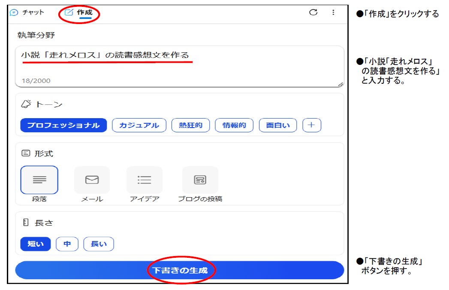Choose the ブログの投稿 blog post format icon
Image resolution: width=449 pixels, height=290 pixels.
pos(200,180)
